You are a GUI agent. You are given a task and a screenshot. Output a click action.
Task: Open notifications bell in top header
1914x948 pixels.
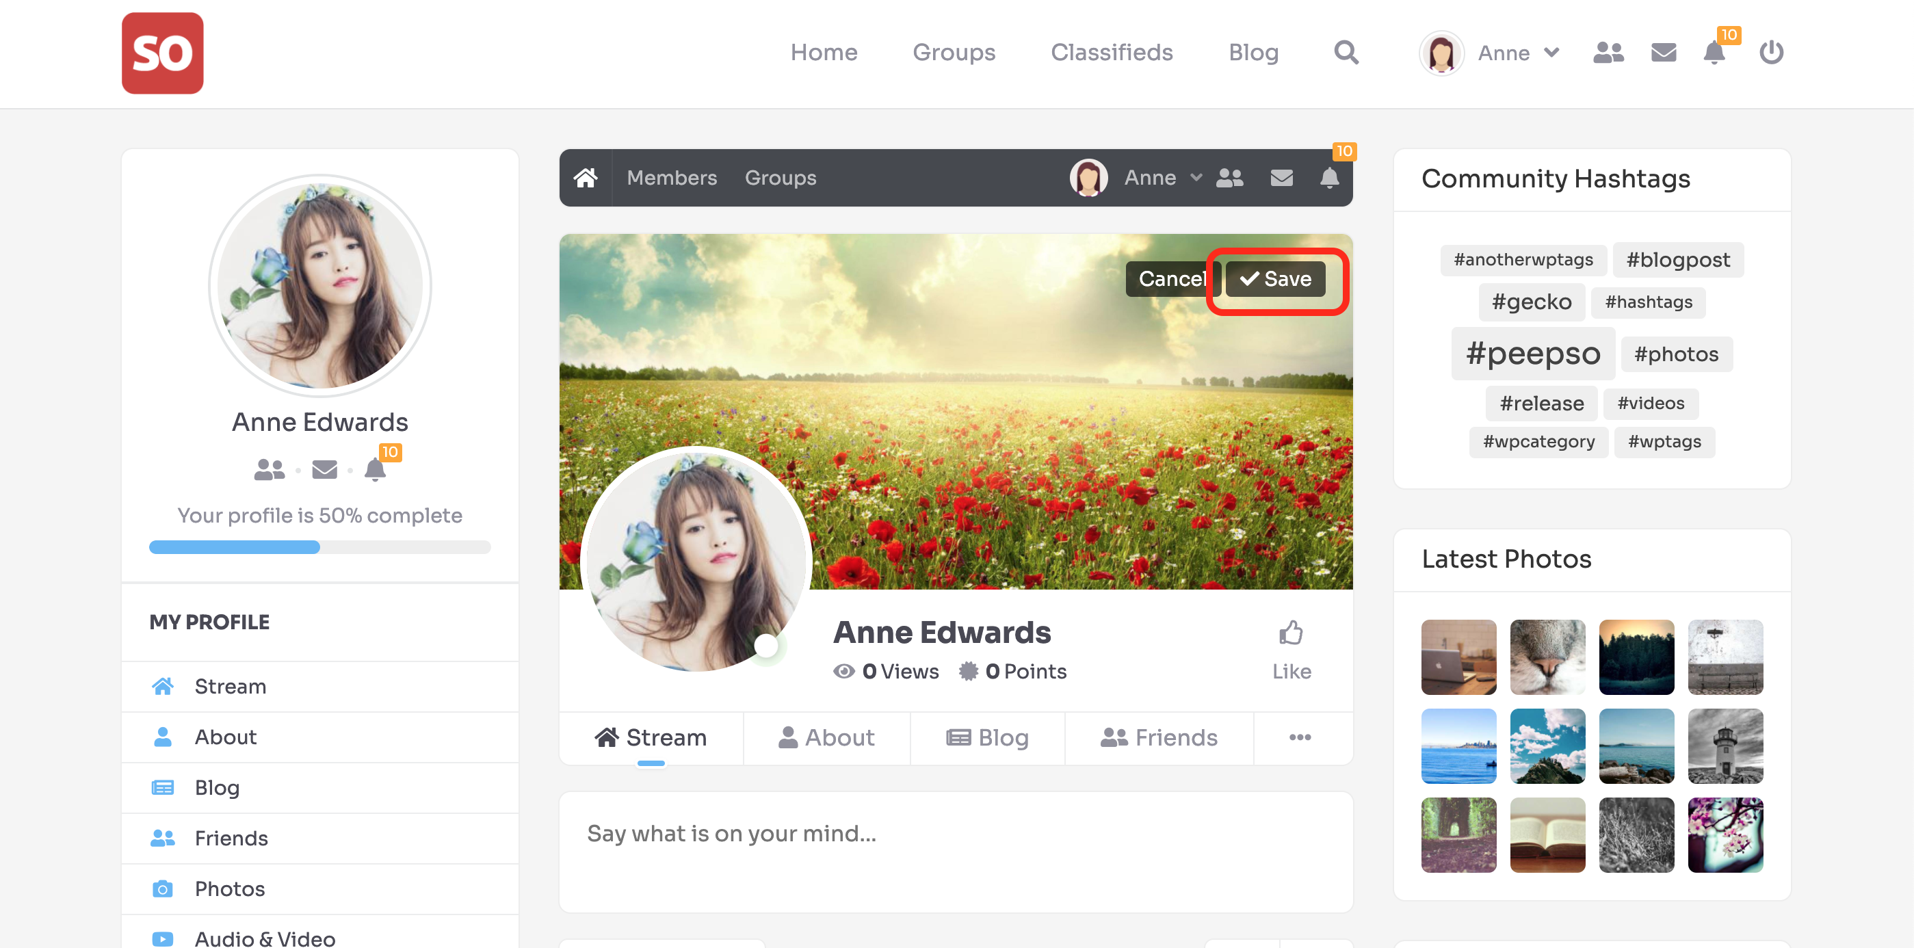(x=1714, y=53)
